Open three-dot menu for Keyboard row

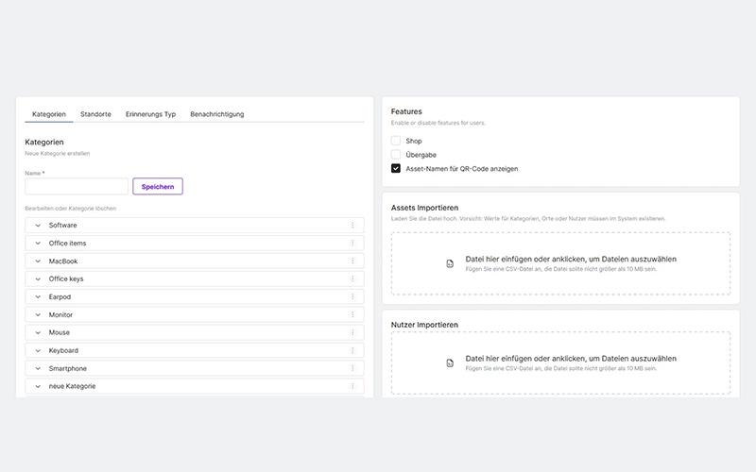point(352,350)
